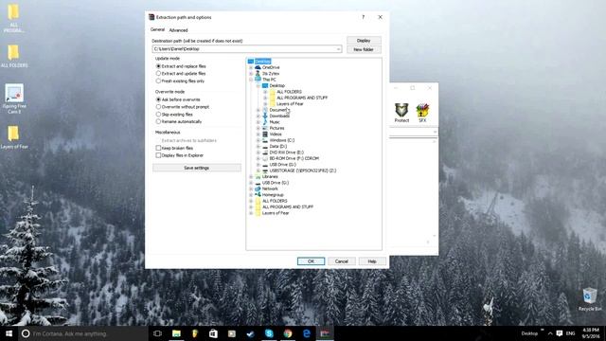
Task: Click the This PC computer icon
Action: [258, 80]
